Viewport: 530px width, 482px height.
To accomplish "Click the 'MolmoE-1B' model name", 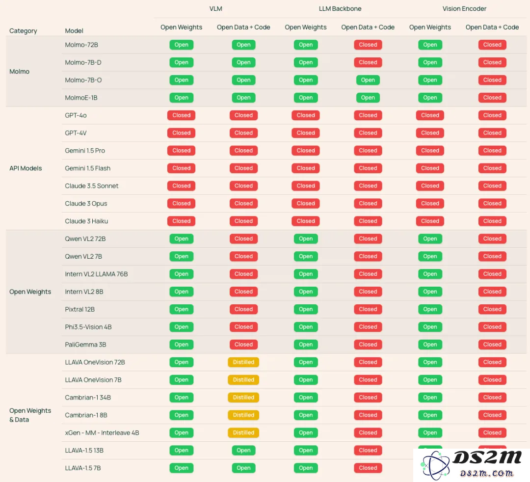I will coord(81,98).
